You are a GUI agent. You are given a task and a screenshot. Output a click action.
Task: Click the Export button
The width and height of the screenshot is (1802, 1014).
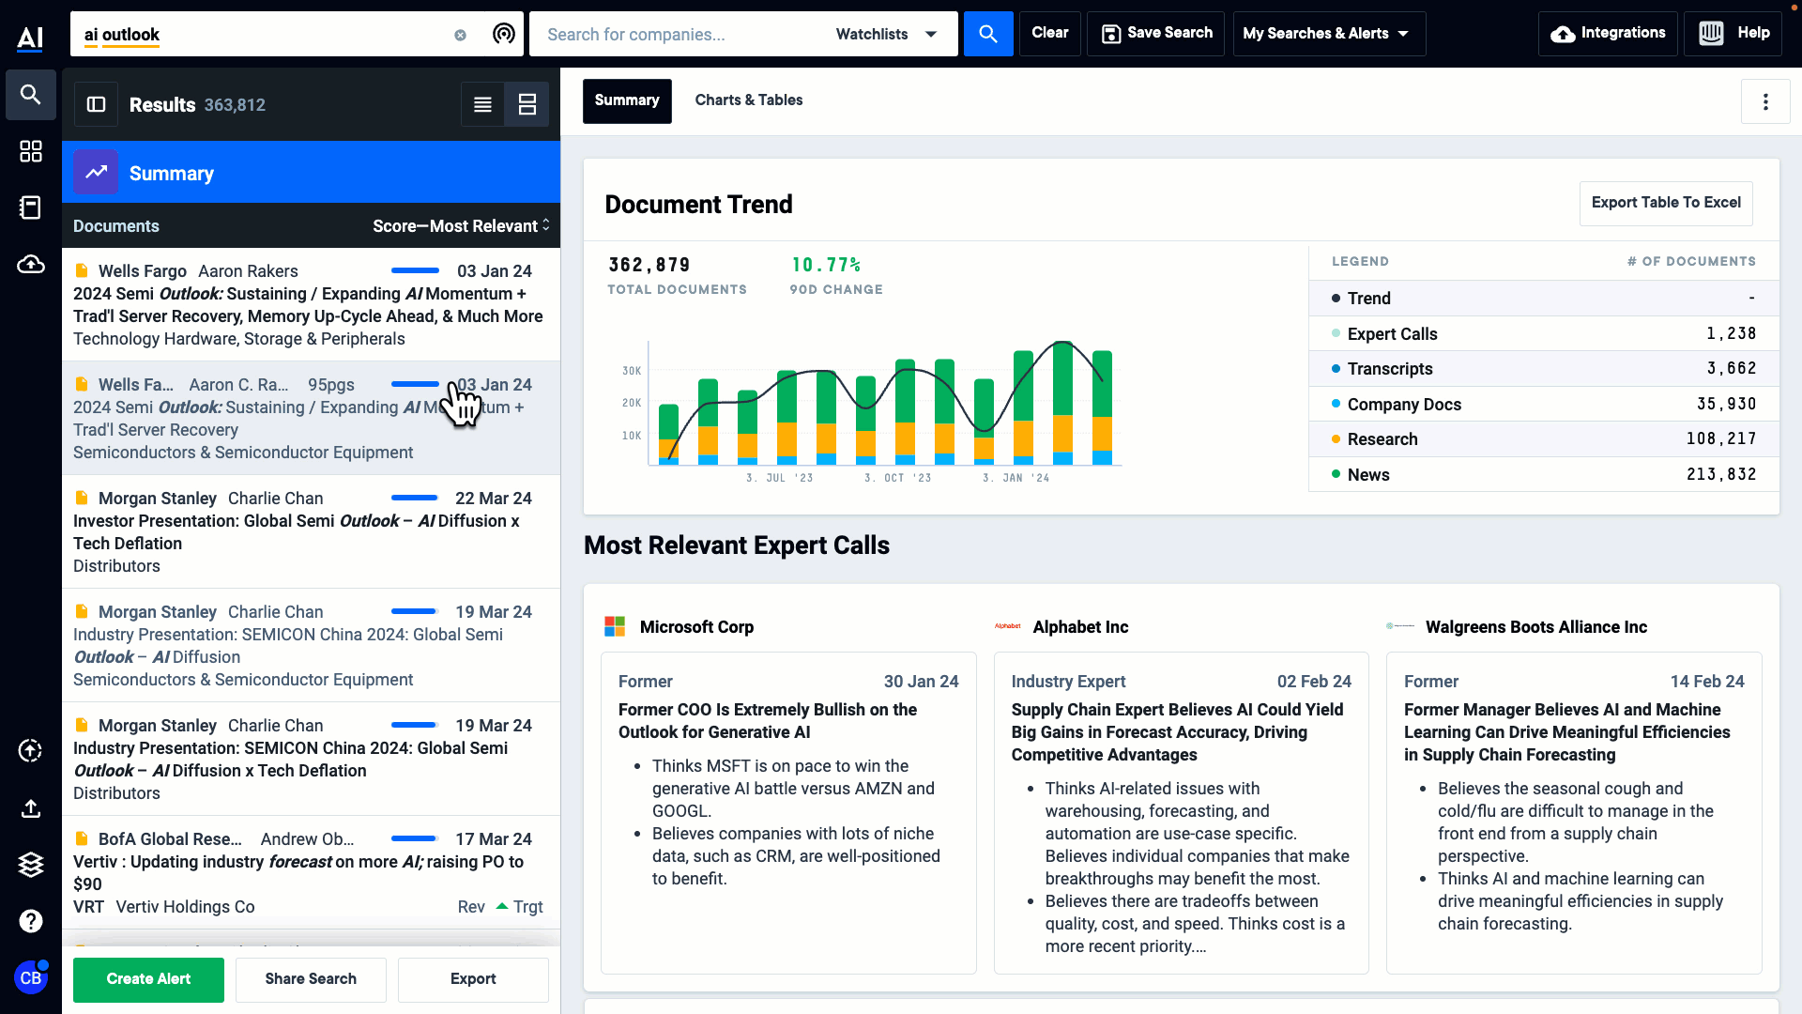click(x=473, y=979)
